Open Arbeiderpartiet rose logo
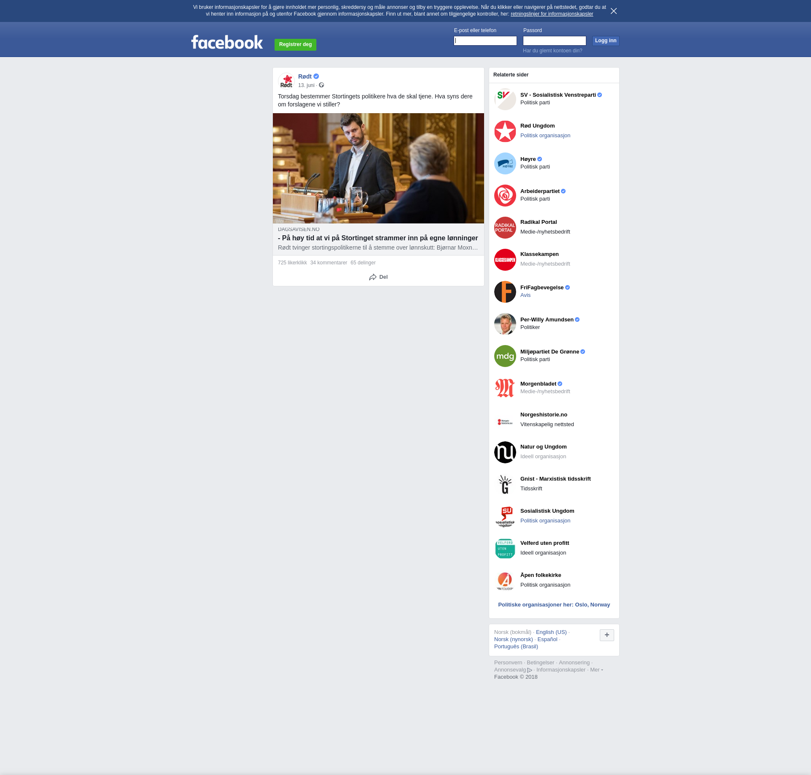 [x=505, y=196]
